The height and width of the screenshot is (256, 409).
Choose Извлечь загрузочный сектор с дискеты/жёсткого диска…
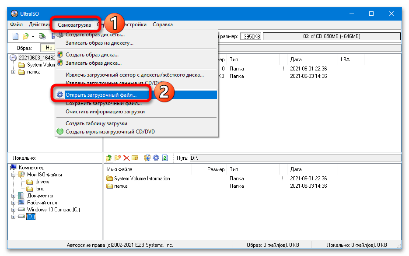136,75
